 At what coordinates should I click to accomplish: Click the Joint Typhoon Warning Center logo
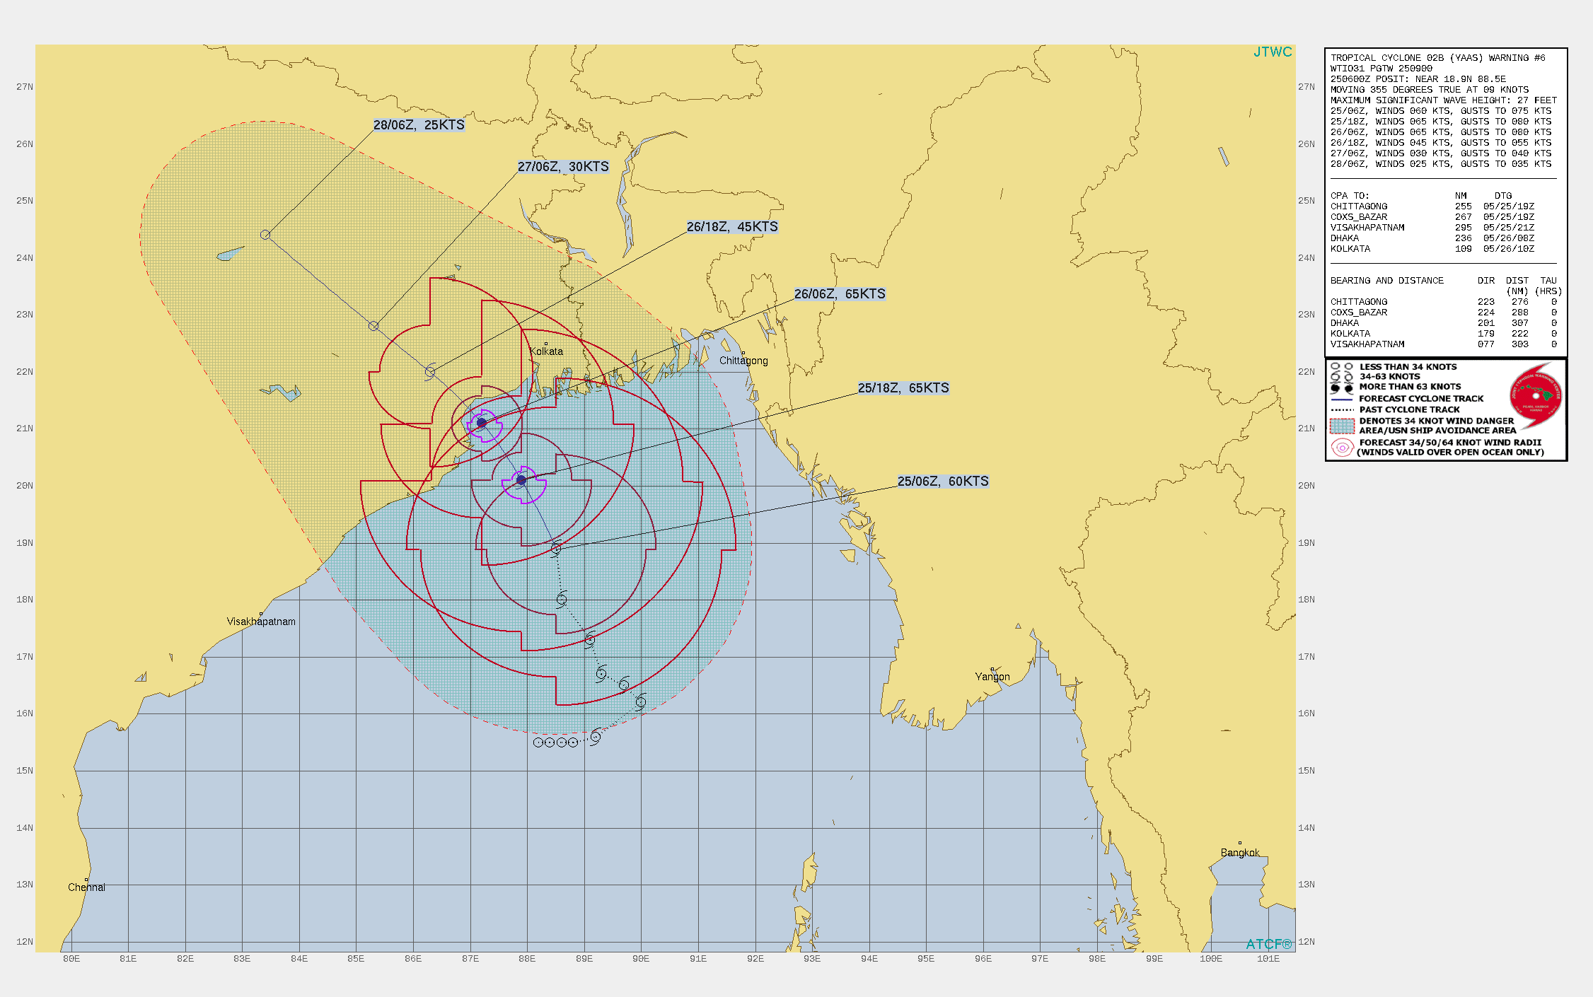click(x=1536, y=396)
